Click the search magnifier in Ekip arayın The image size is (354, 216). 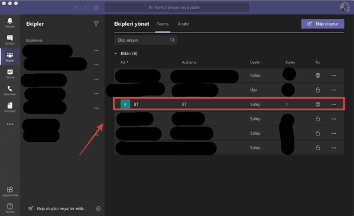point(173,40)
